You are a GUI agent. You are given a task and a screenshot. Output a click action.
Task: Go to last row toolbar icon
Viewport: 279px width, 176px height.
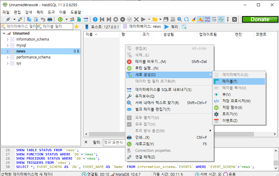109,19
